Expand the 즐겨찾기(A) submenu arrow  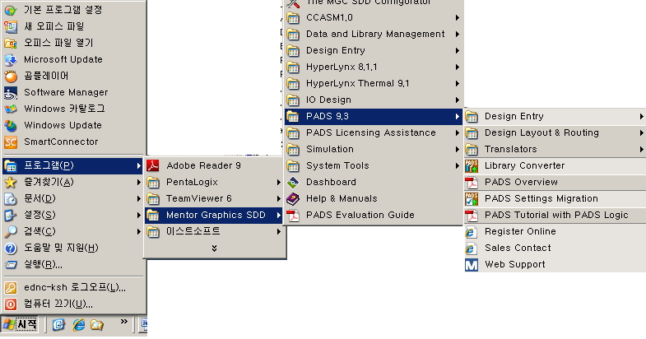tap(139, 182)
